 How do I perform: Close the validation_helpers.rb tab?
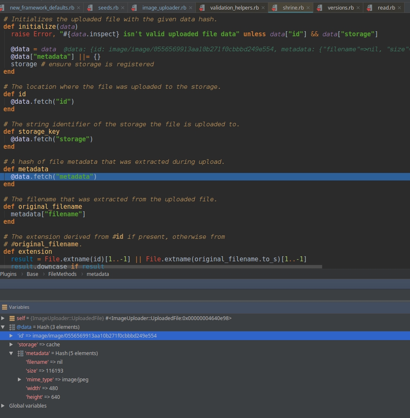tap(263, 8)
